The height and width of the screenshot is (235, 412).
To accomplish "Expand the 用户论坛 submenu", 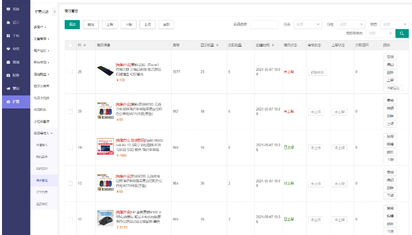I will point(42,51).
